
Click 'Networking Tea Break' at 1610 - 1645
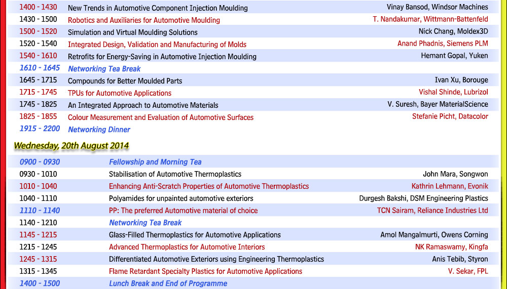pos(104,69)
